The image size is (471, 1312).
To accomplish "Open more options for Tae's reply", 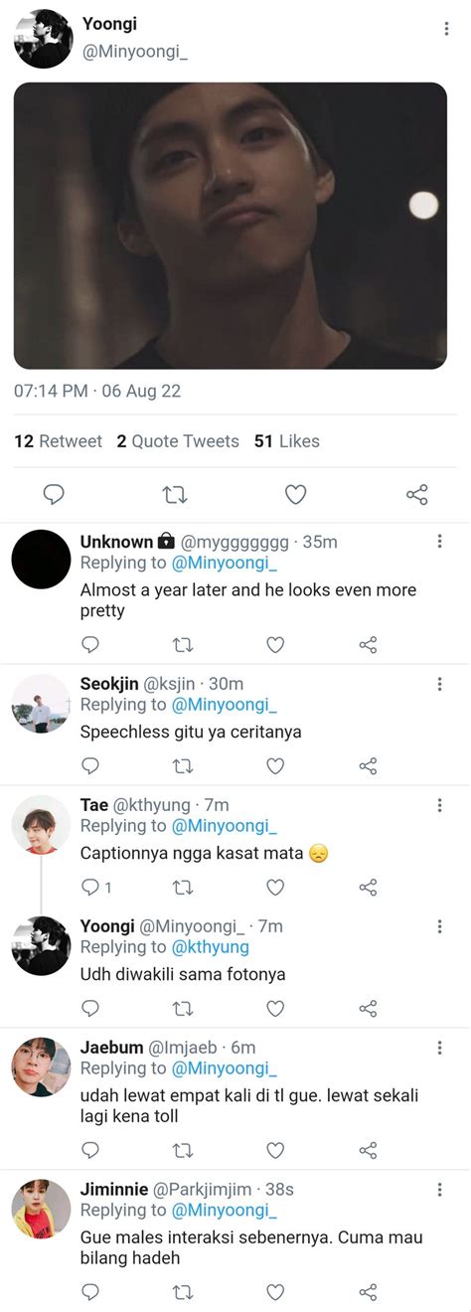I will click(439, 805).
